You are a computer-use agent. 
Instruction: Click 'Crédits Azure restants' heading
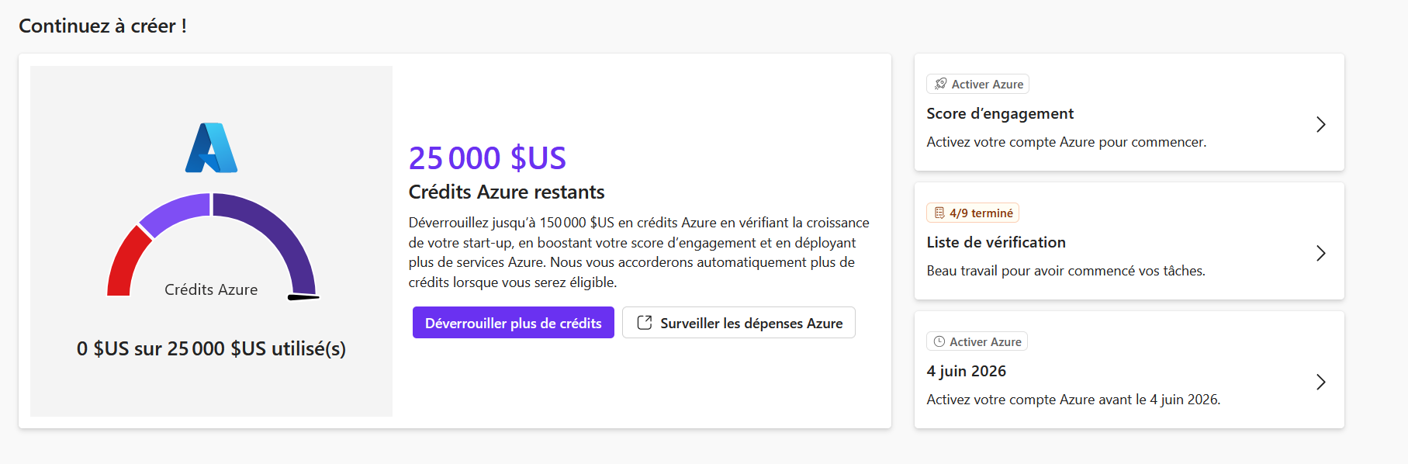click(x=507, y=192)
